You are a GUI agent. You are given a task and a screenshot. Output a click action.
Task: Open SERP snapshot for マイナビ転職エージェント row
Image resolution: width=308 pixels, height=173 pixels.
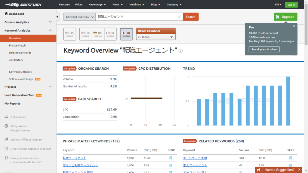(x=171, y=165)
